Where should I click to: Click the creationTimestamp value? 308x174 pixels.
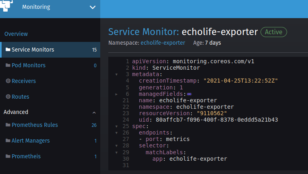[x=241, y=81]
